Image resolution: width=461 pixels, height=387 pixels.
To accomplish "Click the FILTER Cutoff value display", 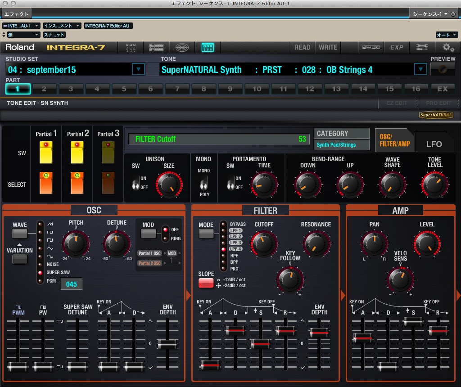I will (219, 139).
